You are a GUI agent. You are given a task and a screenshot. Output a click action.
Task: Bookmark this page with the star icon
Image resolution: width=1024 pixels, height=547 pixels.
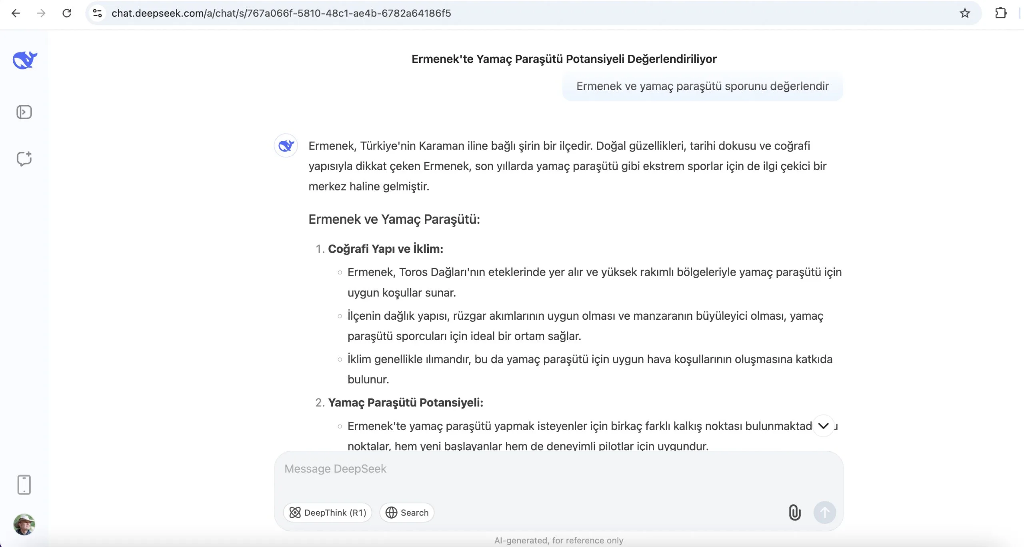pyautogui.click(x=965, y=13)
